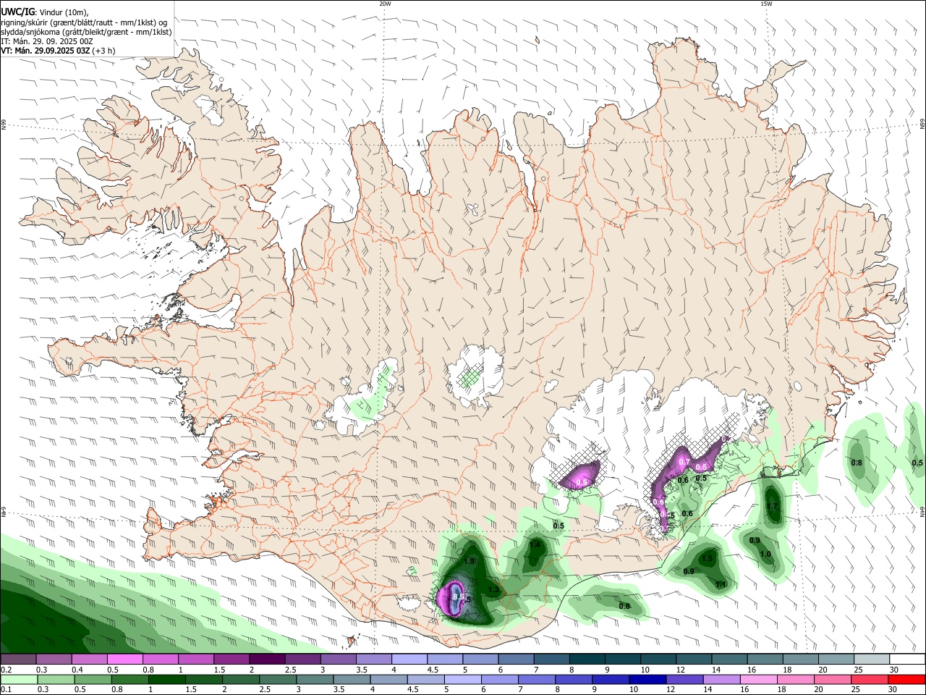
Task: Click the 1.7 rainfall value off the southeast coast
Action: [x=772, y=506]
